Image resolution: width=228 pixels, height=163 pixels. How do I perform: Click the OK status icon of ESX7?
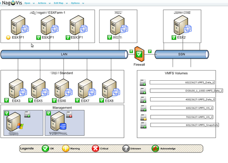(x=77, y=100)
